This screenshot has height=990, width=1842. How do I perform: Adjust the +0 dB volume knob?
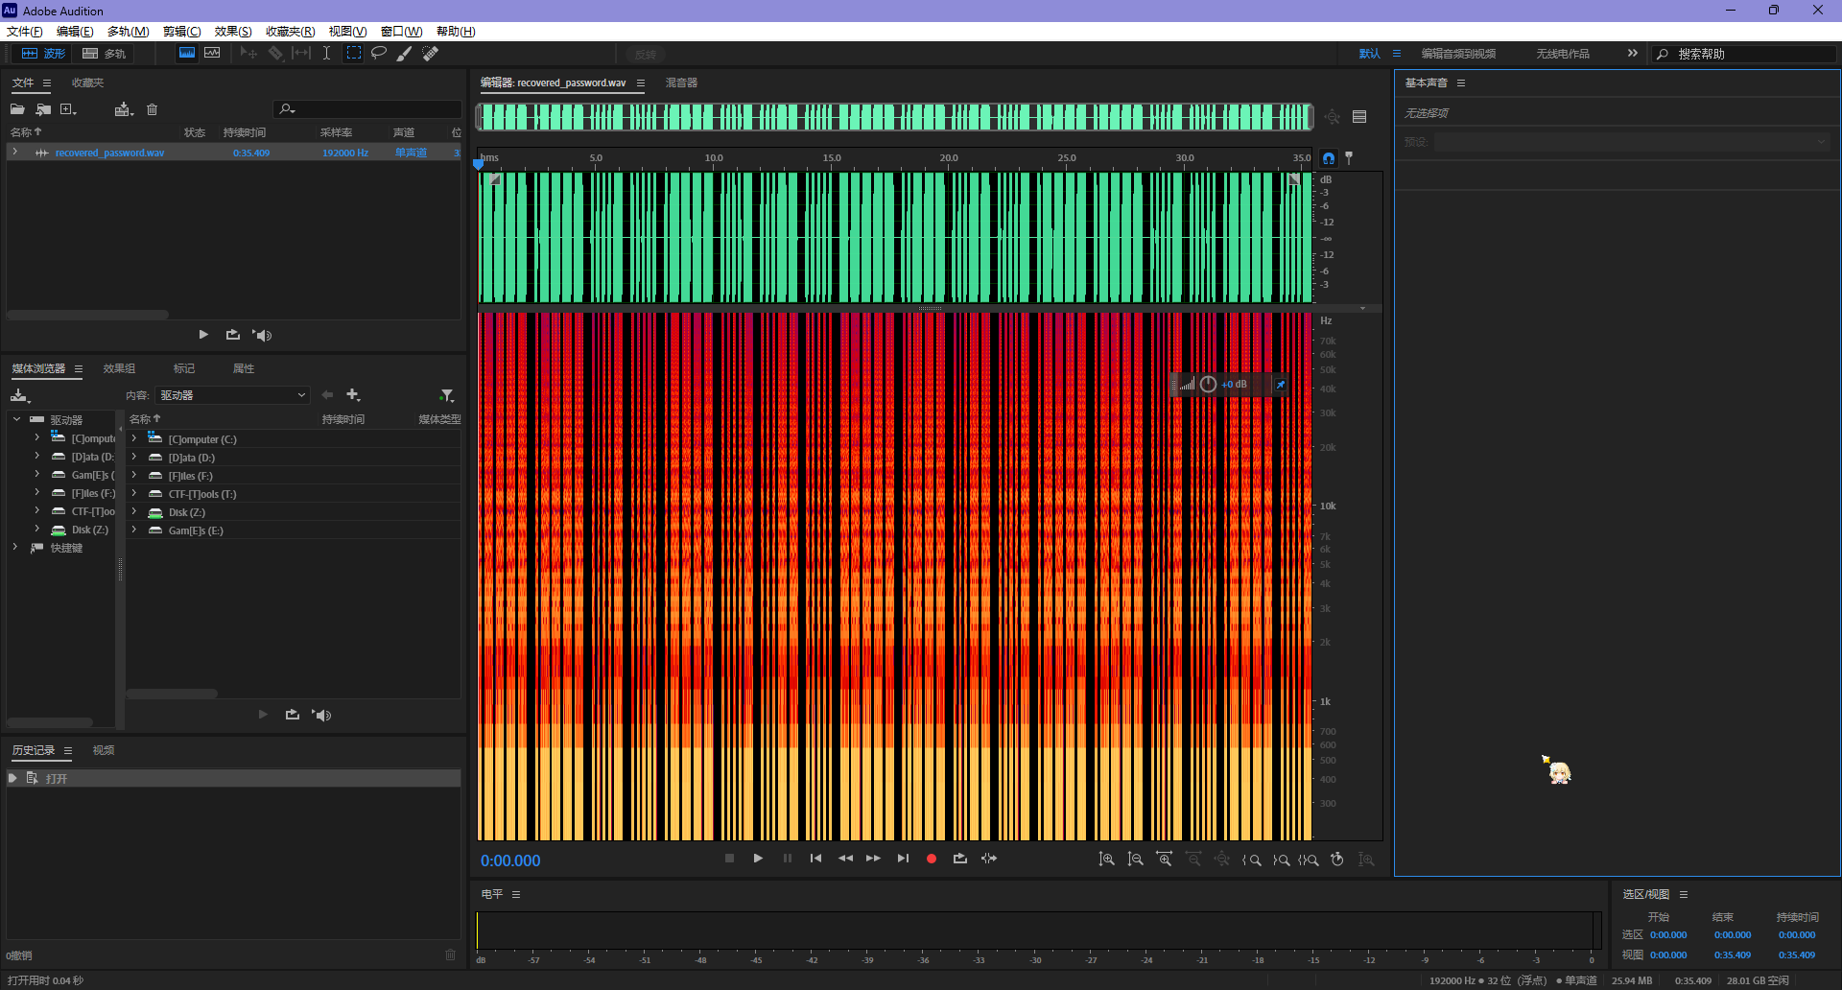coord(1208,385)
